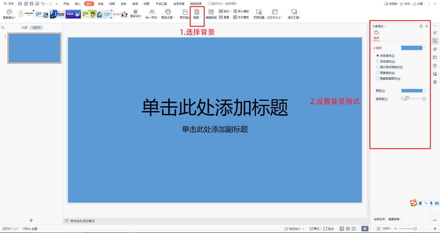
Task: Switch to 插入 ribbon tab
Action: click(x=78, y=4)
